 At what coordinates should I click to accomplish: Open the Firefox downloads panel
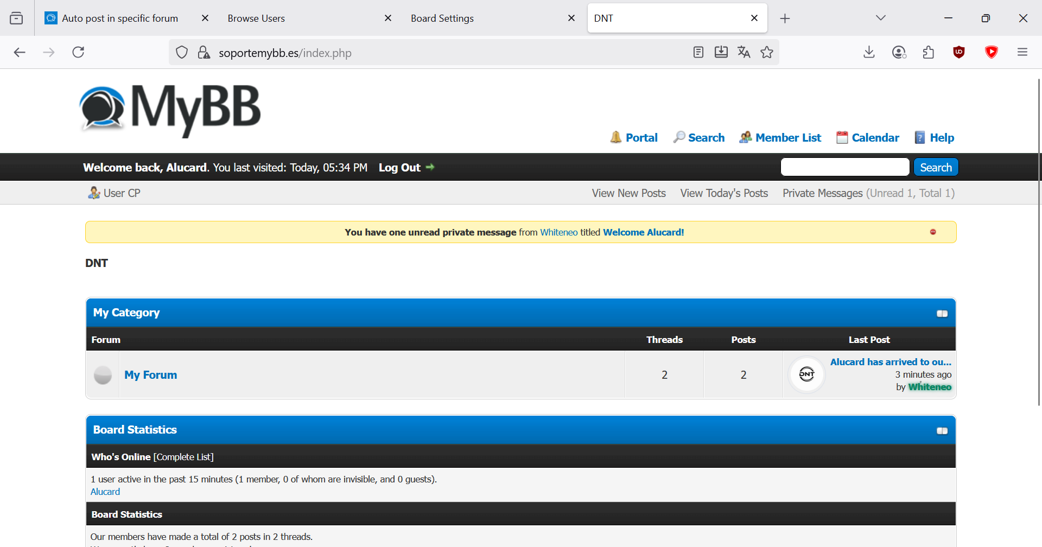869,53
